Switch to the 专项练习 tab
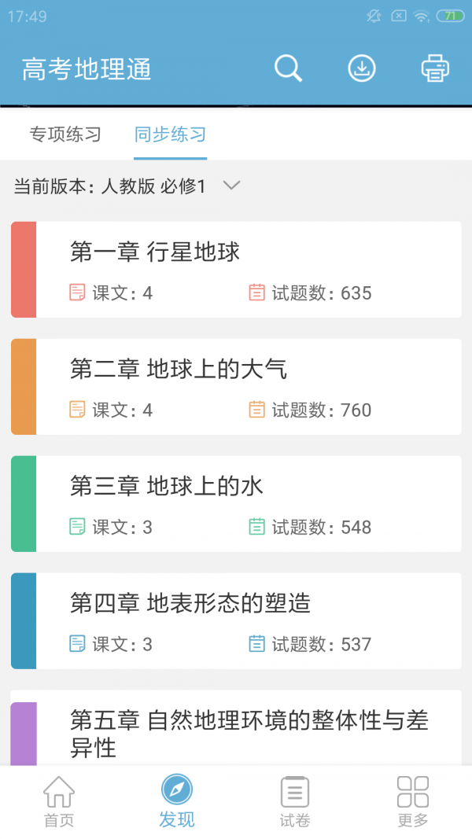 pos(66,134)
